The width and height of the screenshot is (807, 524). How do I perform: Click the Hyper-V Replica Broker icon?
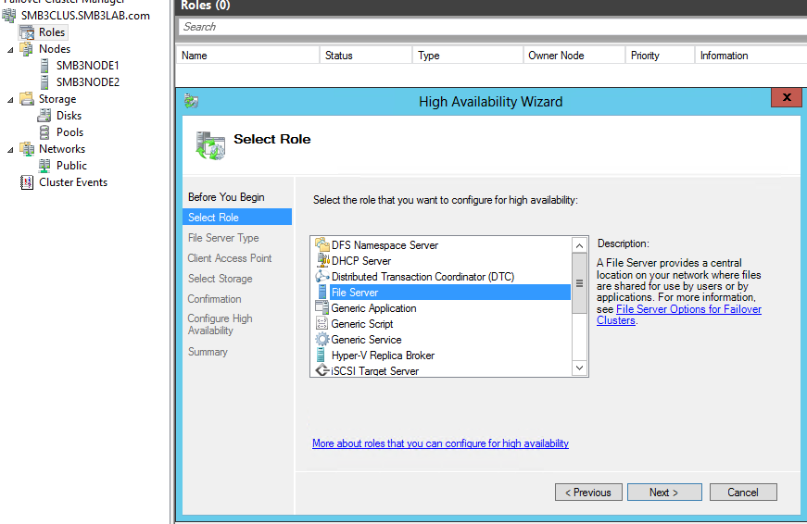click(x=322, y=356)
